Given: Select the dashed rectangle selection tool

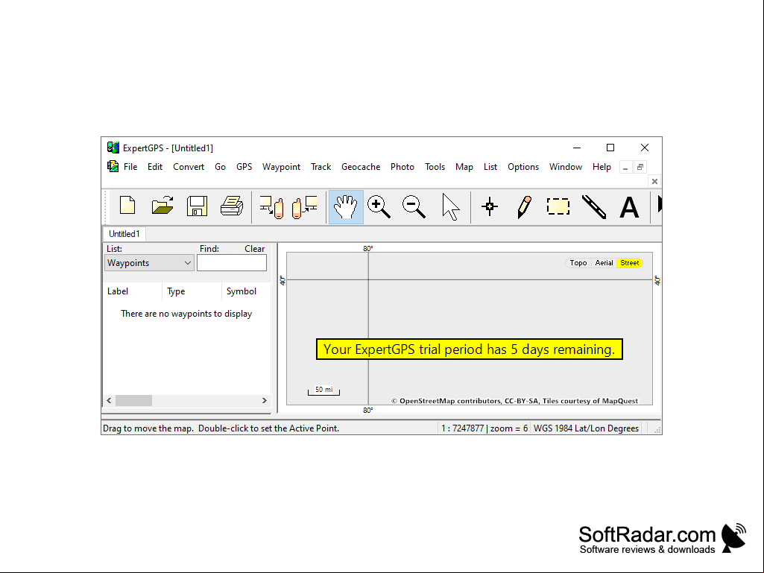Looking at the screenshot, I should [558, 206].
